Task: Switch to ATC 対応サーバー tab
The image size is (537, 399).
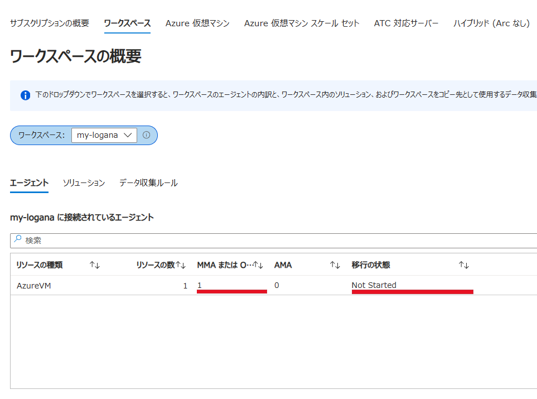Action: click(406, 23)
